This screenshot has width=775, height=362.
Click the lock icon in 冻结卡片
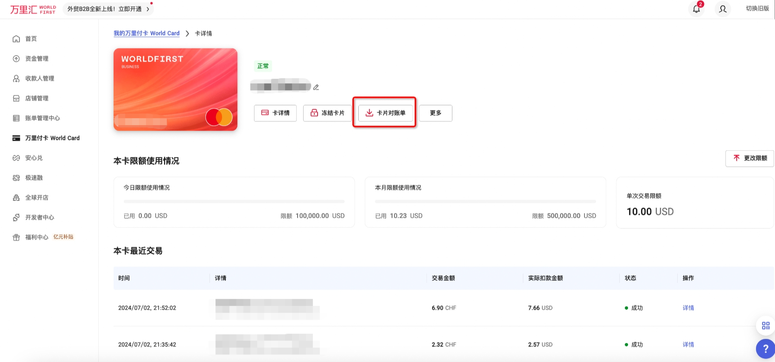(314, 113)
